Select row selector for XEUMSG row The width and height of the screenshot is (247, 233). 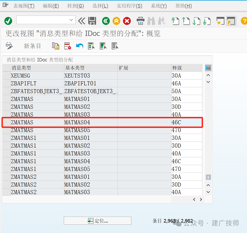coord(6,76)
